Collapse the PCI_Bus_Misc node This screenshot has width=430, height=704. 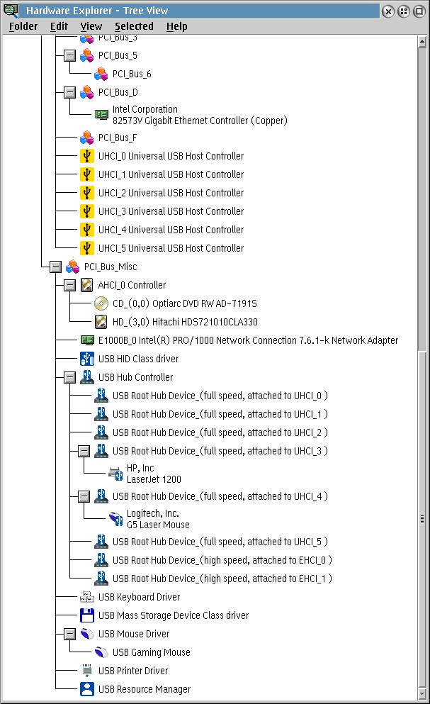[55, 267]
